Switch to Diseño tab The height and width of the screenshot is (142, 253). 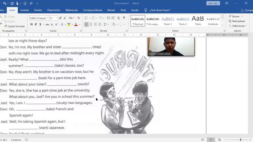(38, 10)
